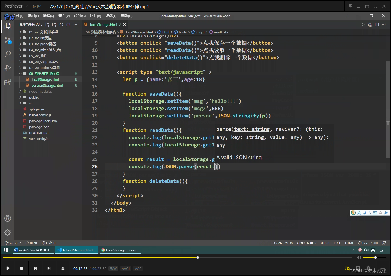This screenshot has height=276, width=391.
Task: Open the Explorer view in activity bar
Action: [x=8, y=26]
